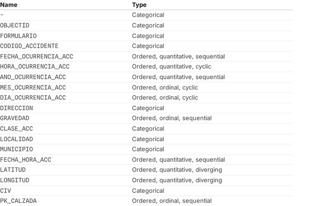Viewport: 330px width, 206px height.
Task: Click the type cell for LATITUD
Action: [177, 170]
